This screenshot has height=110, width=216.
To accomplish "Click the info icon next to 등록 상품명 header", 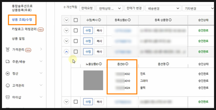I will [170, 20].
